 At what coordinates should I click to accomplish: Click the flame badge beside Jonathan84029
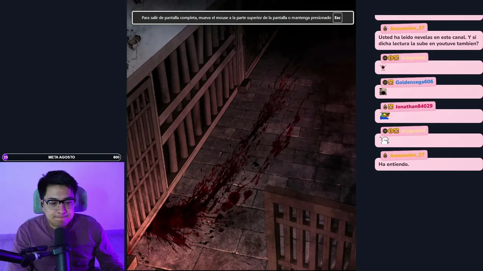pyautogui.click(x=385, y=107)
